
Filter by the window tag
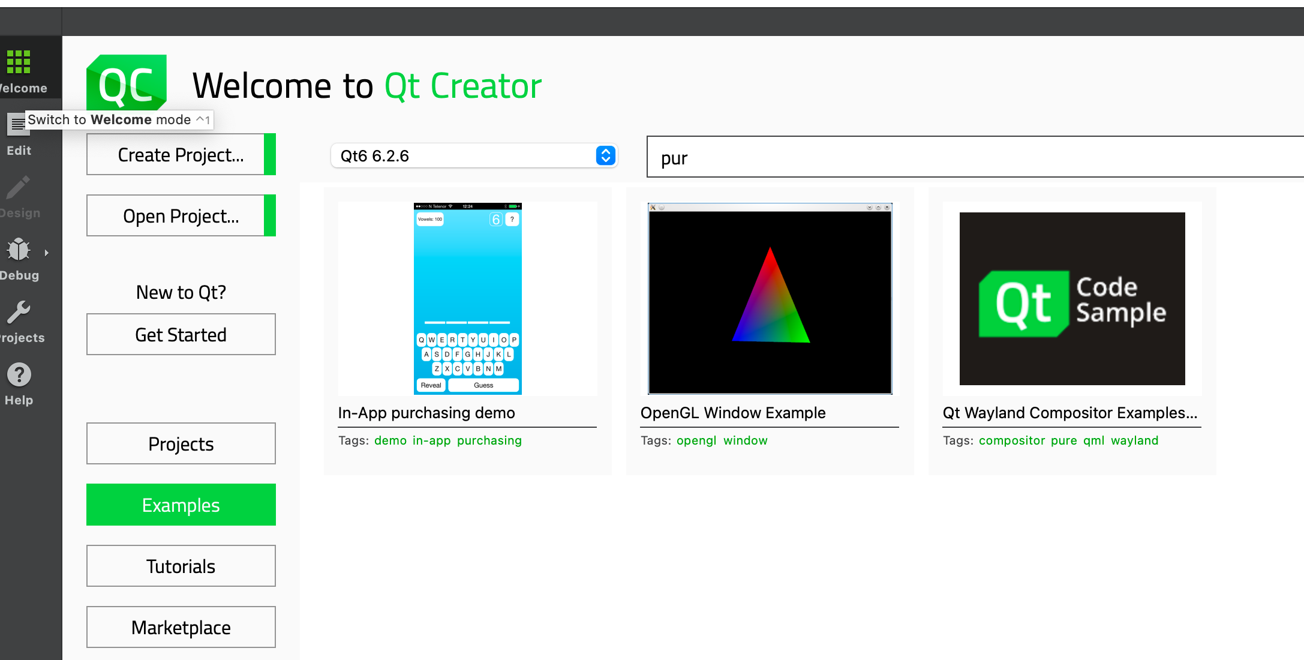[x=746, y=440]
